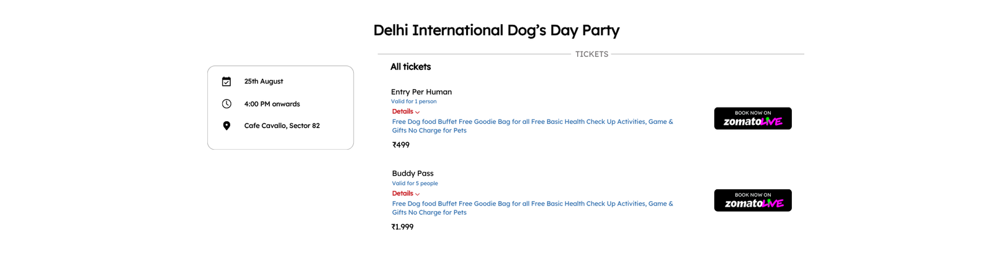993x258 pixels.
Task: Select the Entry Per Human ticket title
Action: tap(421, 92)
